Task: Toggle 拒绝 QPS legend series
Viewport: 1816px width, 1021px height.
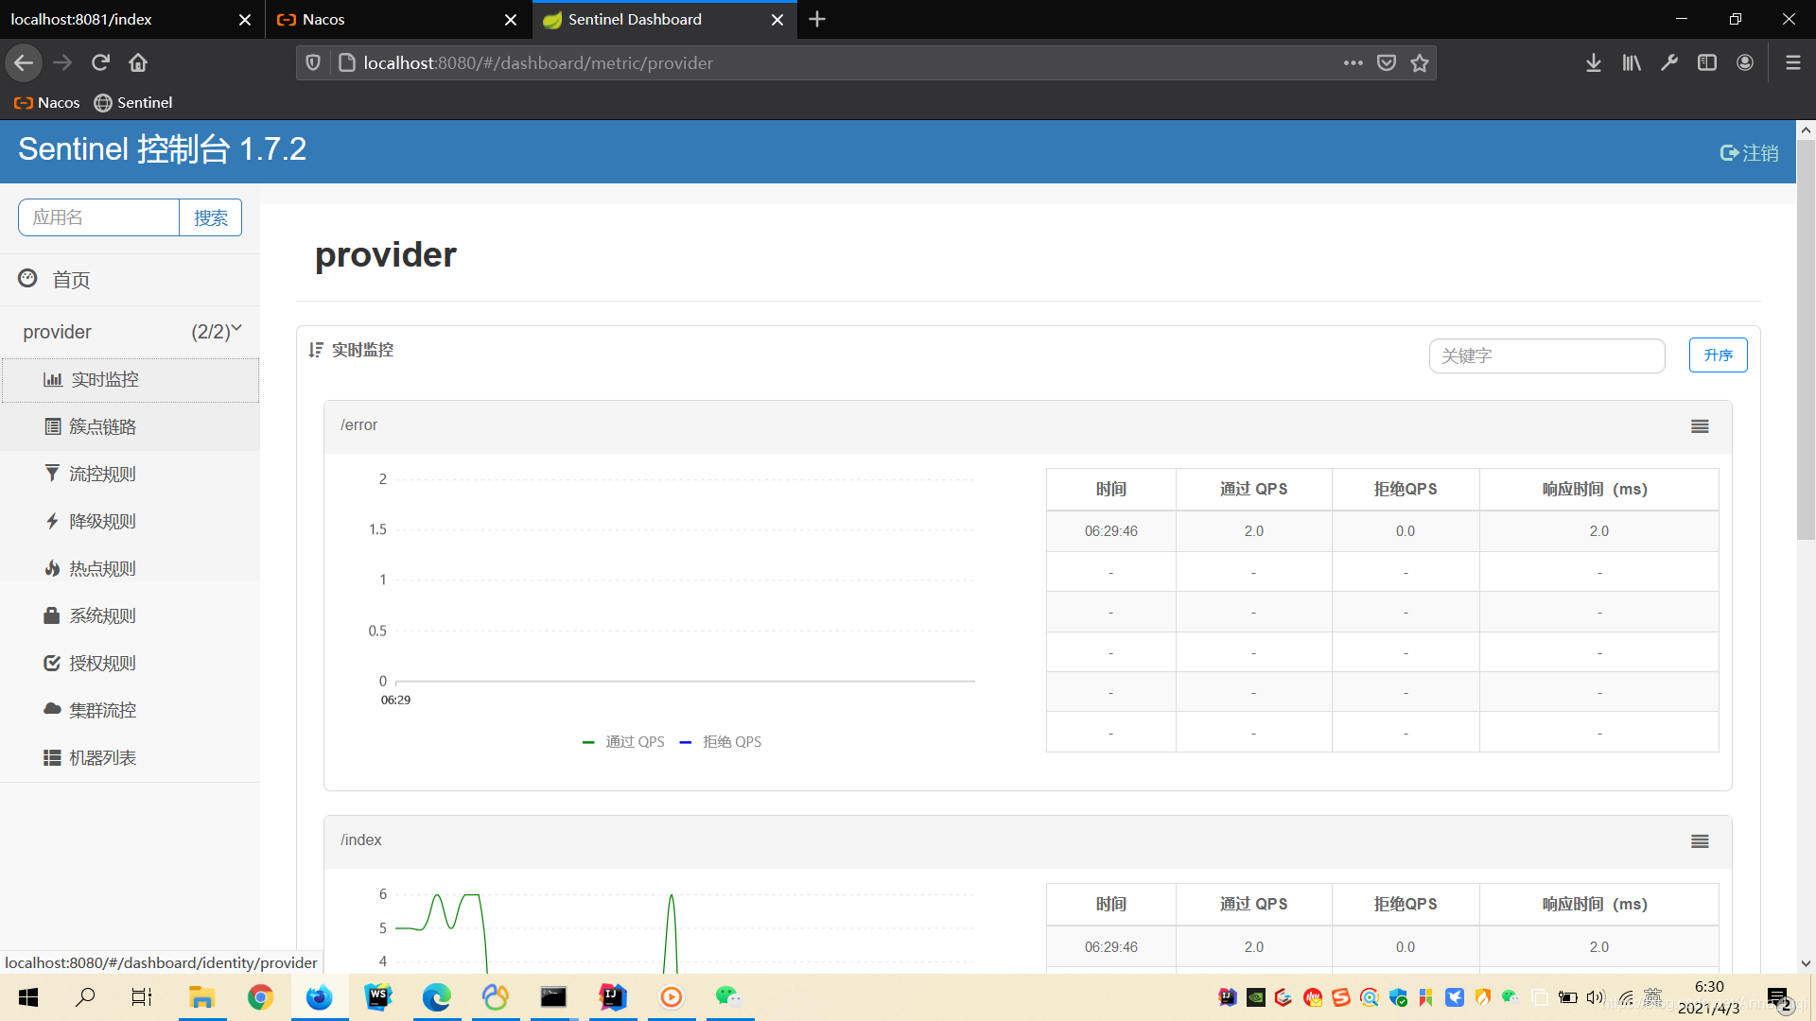Action: (721, 742)
